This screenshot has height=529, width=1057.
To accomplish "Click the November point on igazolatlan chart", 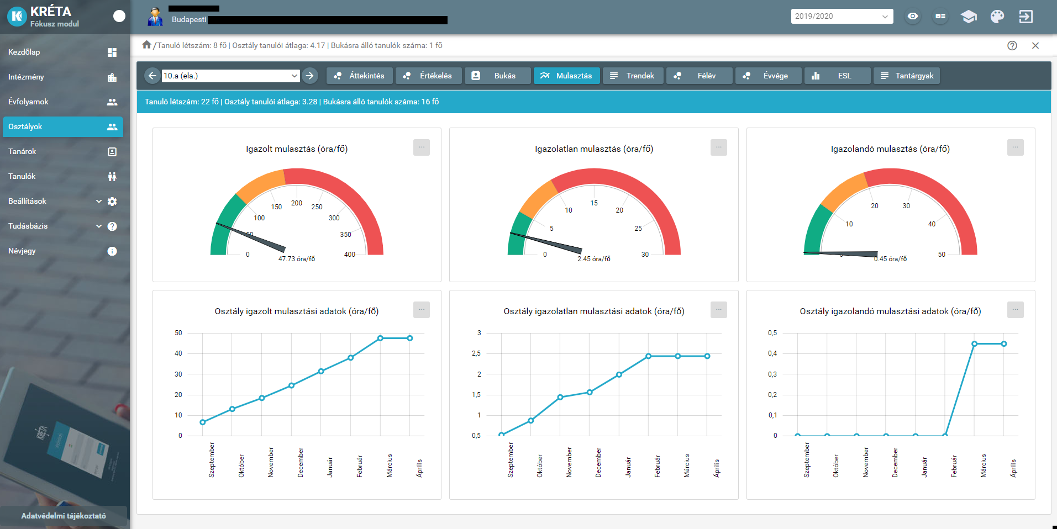I will coord(560,397).
